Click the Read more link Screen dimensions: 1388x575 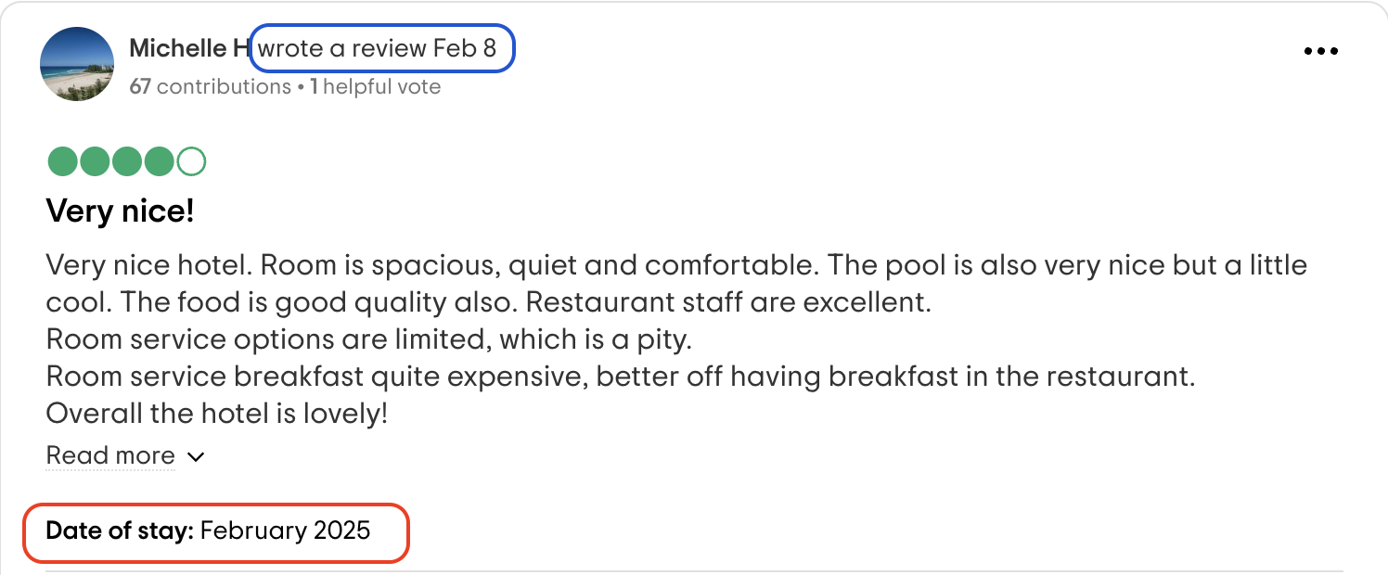[x=110, y=456]
